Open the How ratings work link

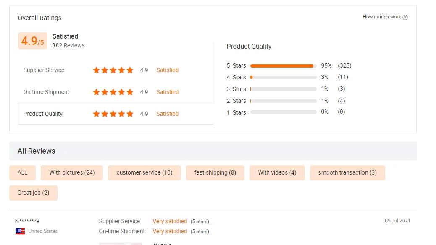(381, 17)
